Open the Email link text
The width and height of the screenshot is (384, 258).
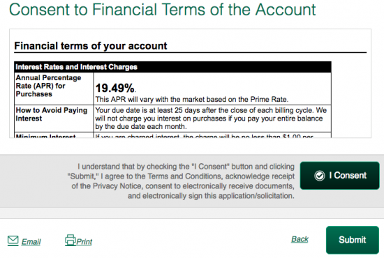tap(31, 242)
